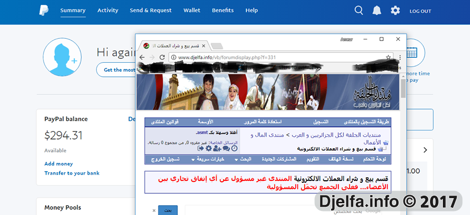Click the blue بحث search button
This screenshot has width=470, height=215.
point(168,210)
